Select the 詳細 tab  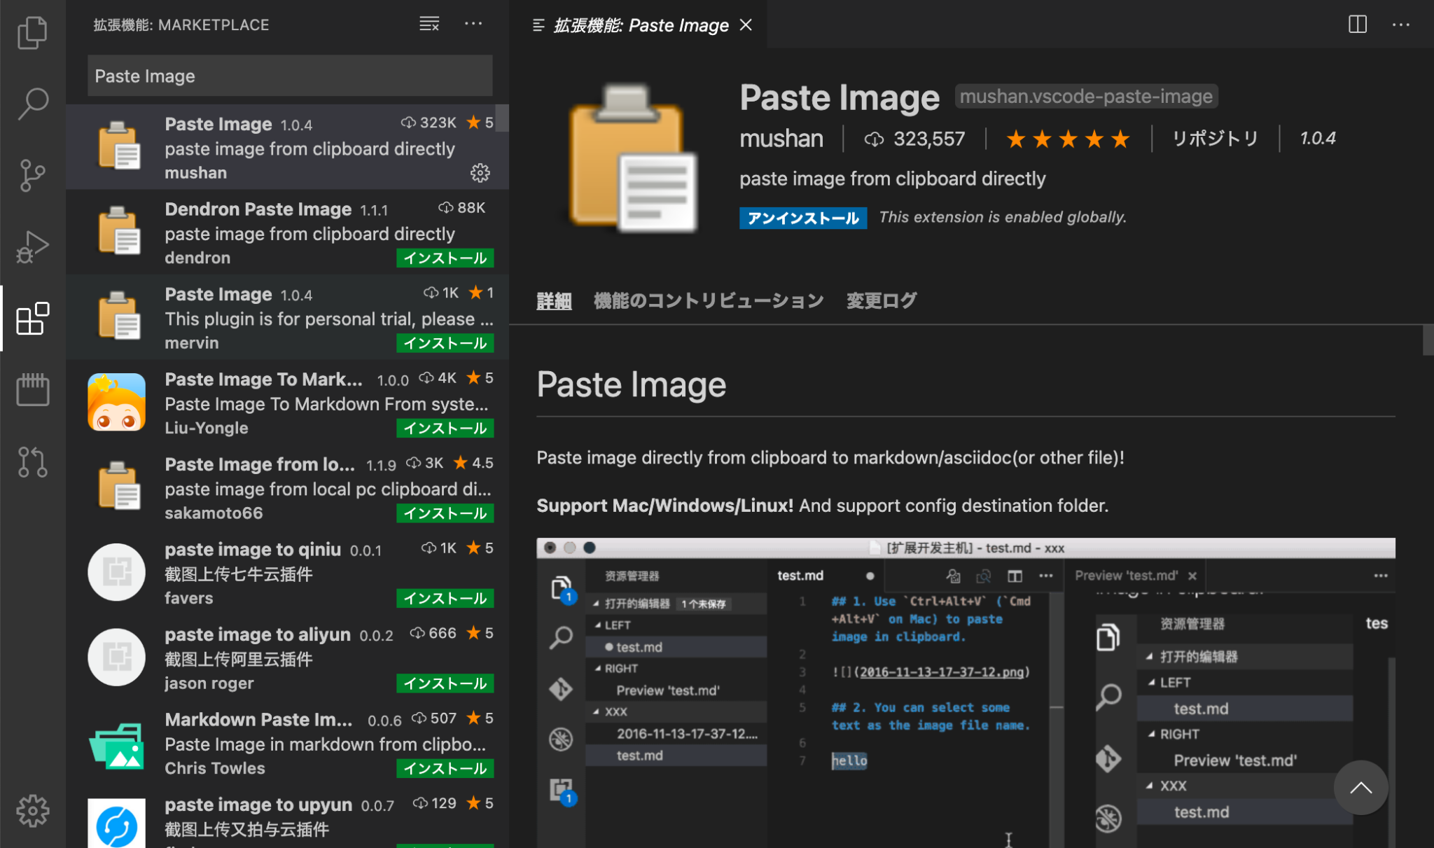[x=554, y=300]
